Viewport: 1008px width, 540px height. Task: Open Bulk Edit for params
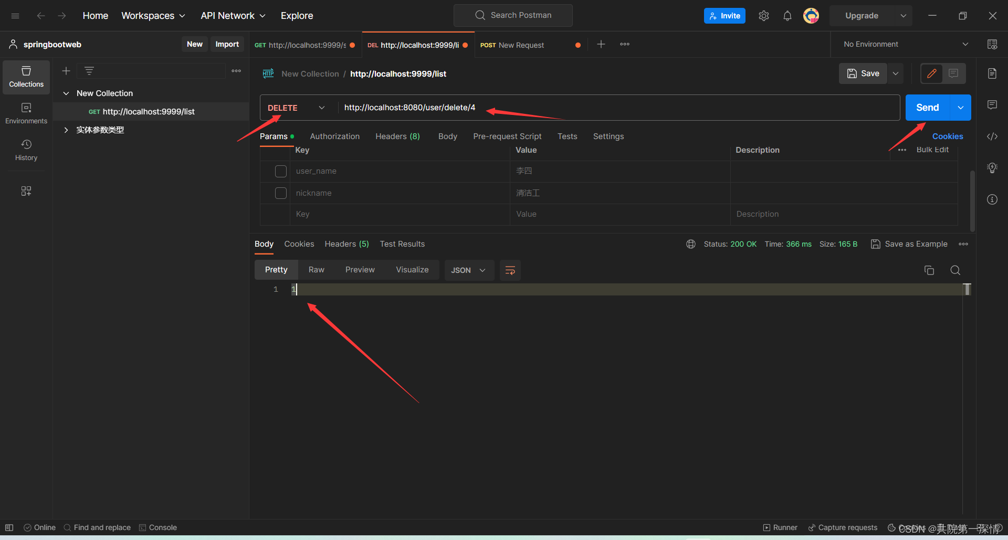[x=932, y=150]
